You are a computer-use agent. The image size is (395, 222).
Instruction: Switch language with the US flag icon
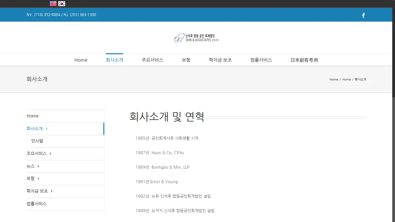(53, 4)
